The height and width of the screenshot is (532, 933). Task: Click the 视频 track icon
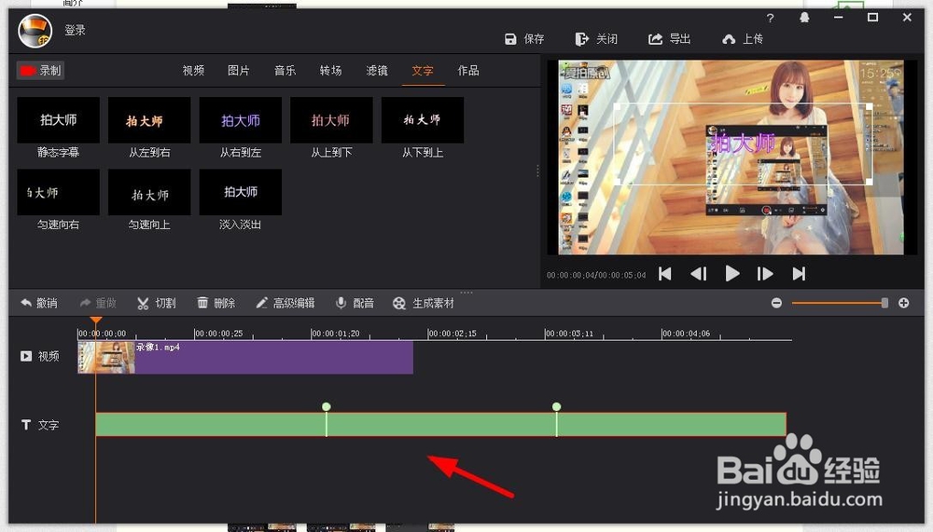pos(25,356)
